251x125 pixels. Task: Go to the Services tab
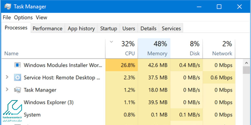[x=171, y=28]
